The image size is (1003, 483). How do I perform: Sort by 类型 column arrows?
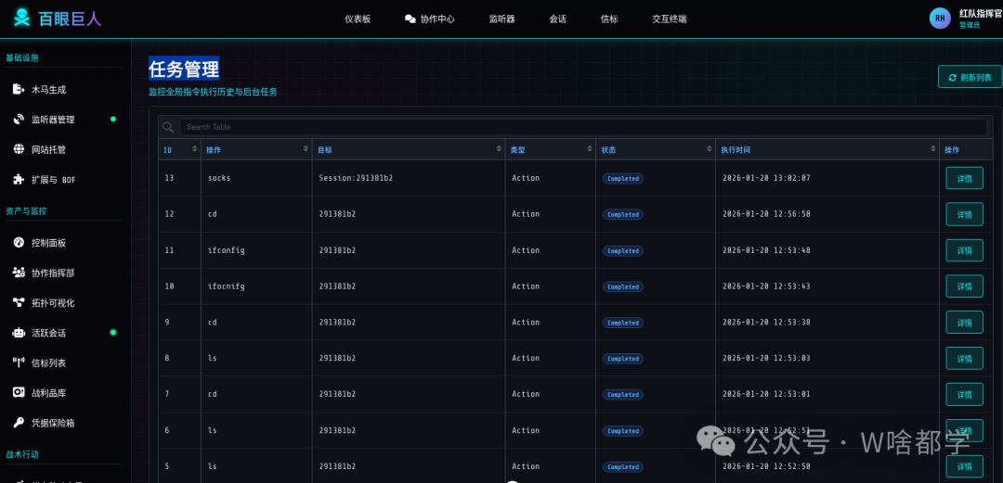[590, 149]
